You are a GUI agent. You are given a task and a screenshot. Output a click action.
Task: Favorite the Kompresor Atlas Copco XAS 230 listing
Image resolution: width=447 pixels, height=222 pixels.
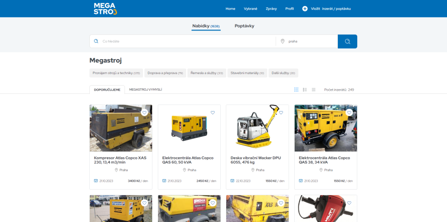(x=144, y=112)
